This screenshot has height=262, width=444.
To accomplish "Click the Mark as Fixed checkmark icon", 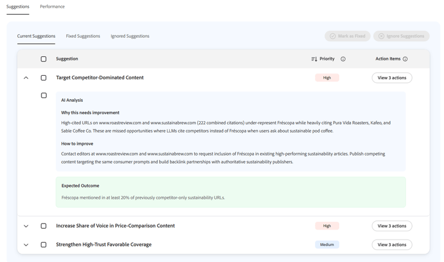I will [x=333, y=36].
